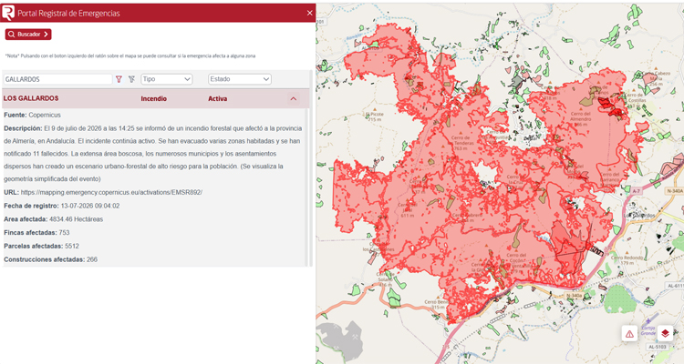
Task: Click the Parcelas afectadas 5512 value
Action: pyautogui.click(x=72, y=247)
